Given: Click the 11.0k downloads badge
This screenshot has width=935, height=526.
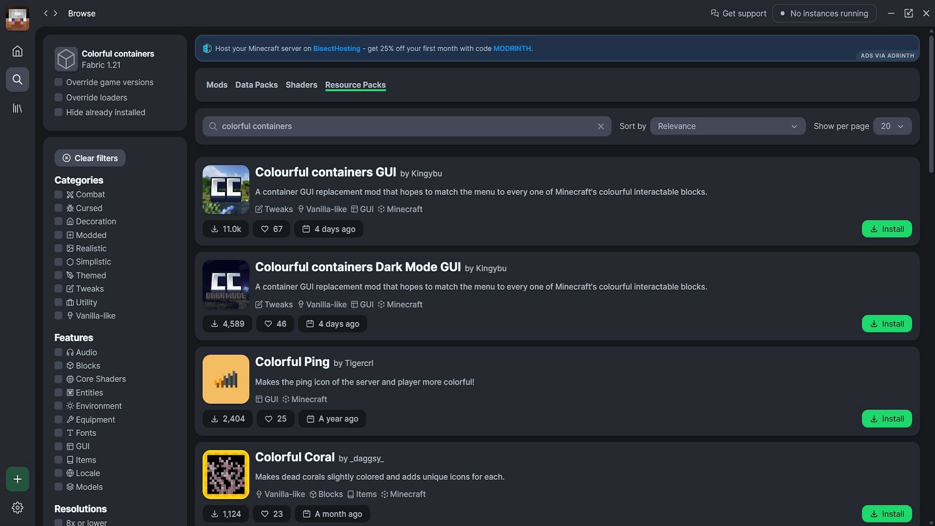Looking at the screenshot, I should [225, 229].
